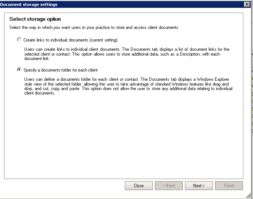This screenshot has height=199, width=253.
Task: Click the Close button at the bottom
Action: click(139, 186)
